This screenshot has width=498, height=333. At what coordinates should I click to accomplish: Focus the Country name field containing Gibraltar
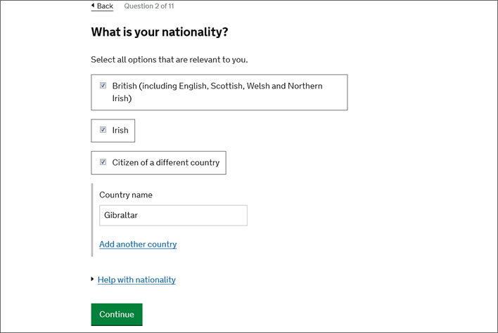[x=173, y=216]
